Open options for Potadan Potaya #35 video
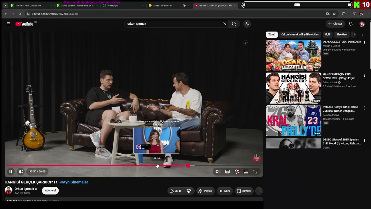This screenshot has width=371, height=209. click(365, 108)
